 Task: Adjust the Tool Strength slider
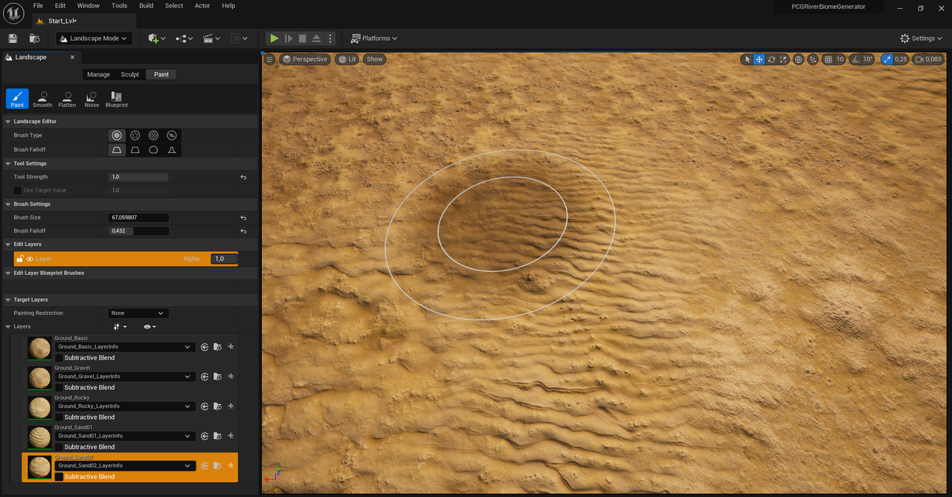[138, 177]
